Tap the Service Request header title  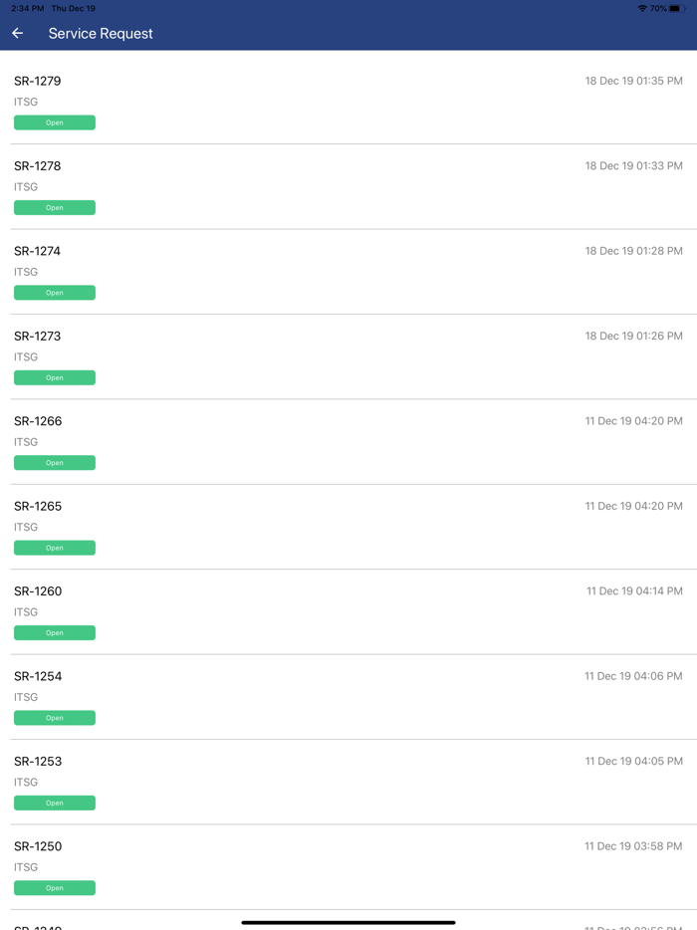pos(101,33)
